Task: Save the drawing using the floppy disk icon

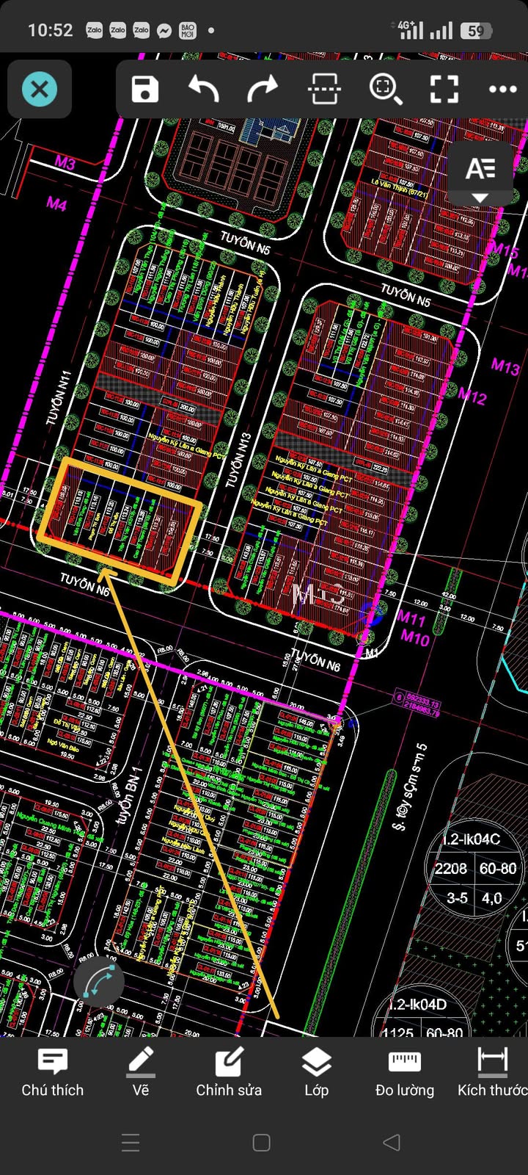Action: click(x=145, y=90)
